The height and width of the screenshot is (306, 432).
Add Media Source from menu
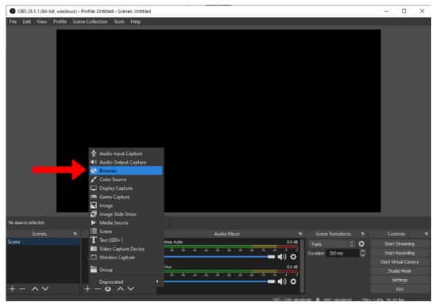point(126,223)
